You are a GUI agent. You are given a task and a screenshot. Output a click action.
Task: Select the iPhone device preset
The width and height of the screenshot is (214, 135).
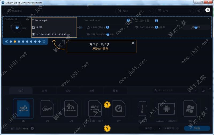143,109
